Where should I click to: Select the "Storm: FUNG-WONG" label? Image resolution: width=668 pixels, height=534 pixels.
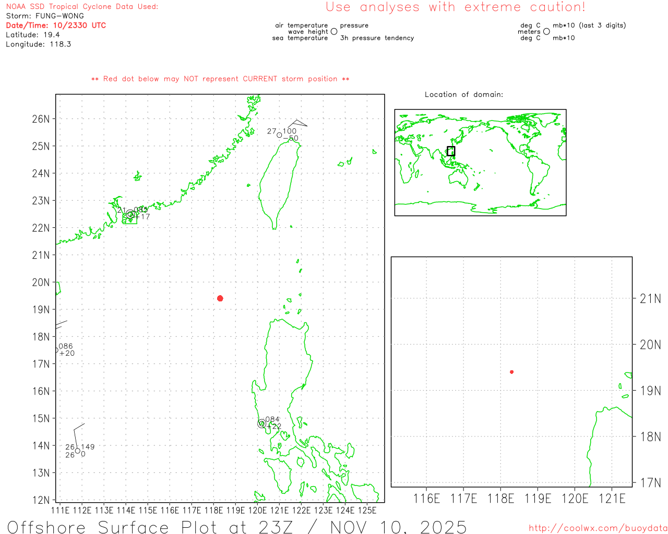click(x=45, y=16)
